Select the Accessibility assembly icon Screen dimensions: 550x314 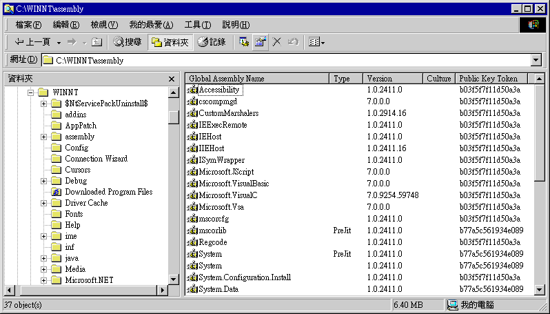(x=192, y=90)
